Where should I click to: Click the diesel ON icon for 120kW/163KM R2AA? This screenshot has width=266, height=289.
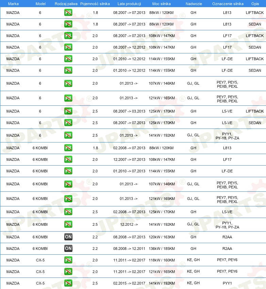tap(68, 237)
